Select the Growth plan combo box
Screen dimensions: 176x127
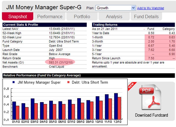click(116, 8)
